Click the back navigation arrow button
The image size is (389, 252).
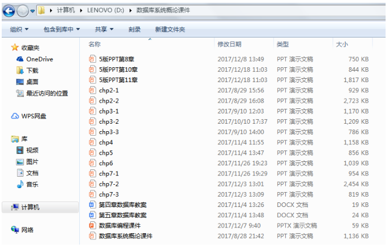coord(10,11)
